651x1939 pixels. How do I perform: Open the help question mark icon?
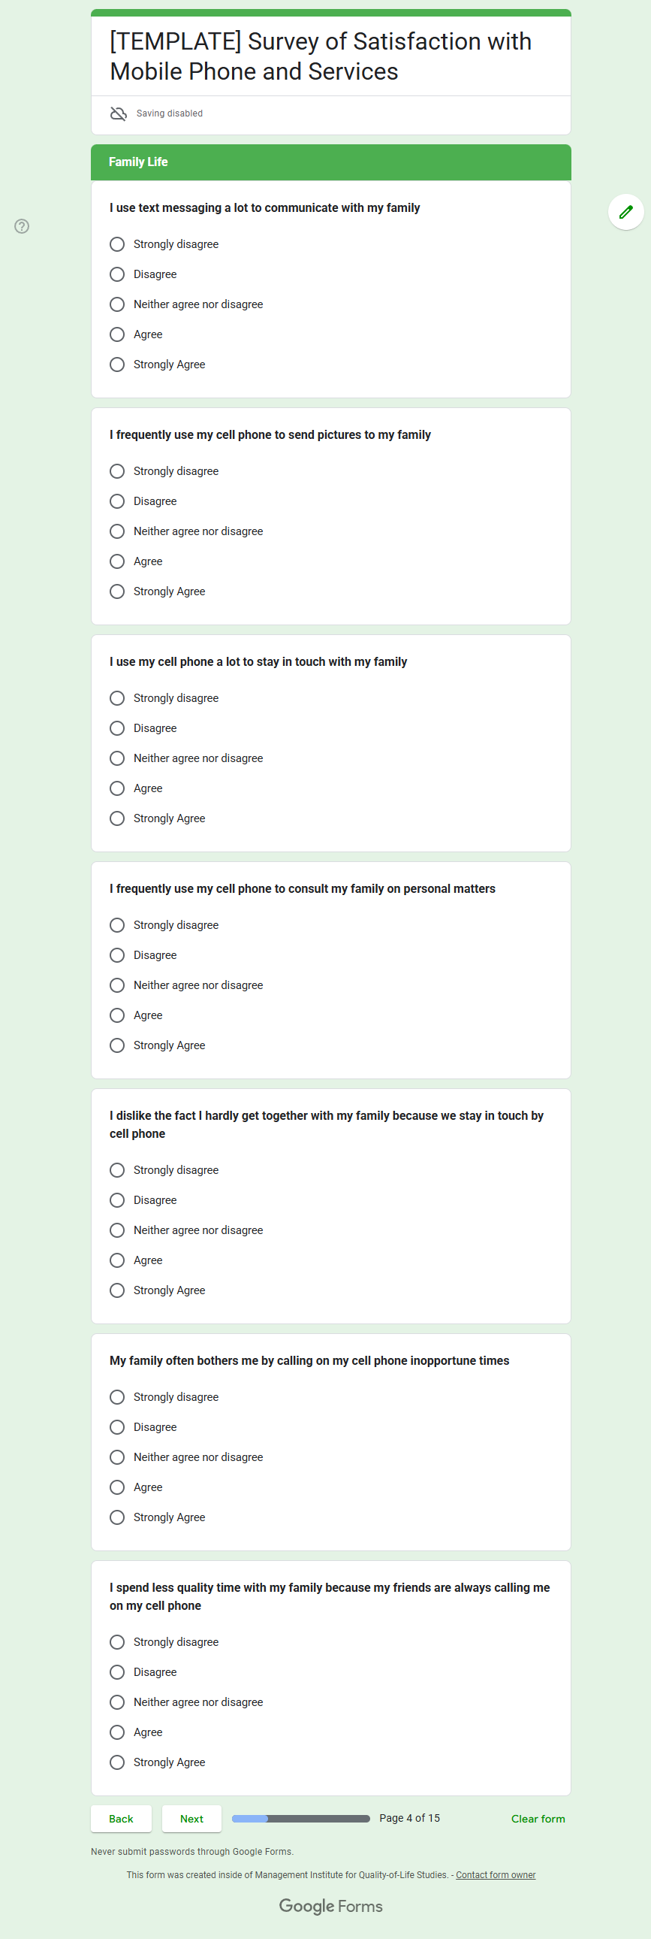click(22, 225)
